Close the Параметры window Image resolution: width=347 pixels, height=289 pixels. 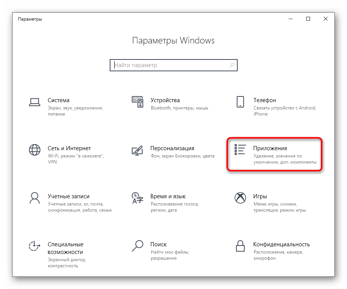tap(326, 19)
